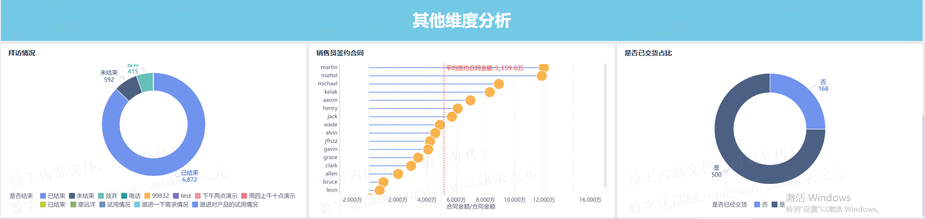
Task: Click martin's orange data point
Action: click(x=543, y=67)
